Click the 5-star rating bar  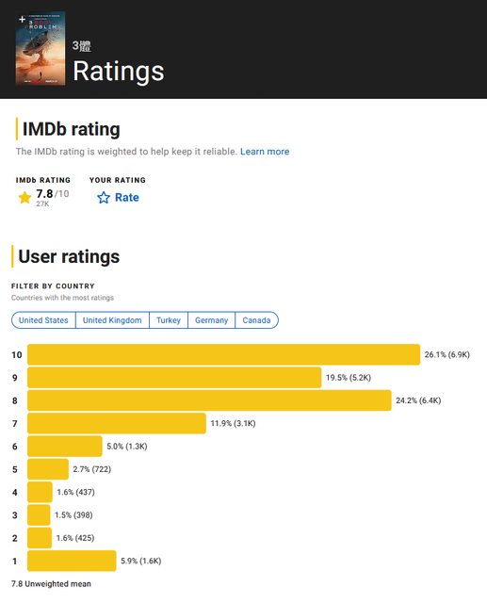(x=48, y=469)
